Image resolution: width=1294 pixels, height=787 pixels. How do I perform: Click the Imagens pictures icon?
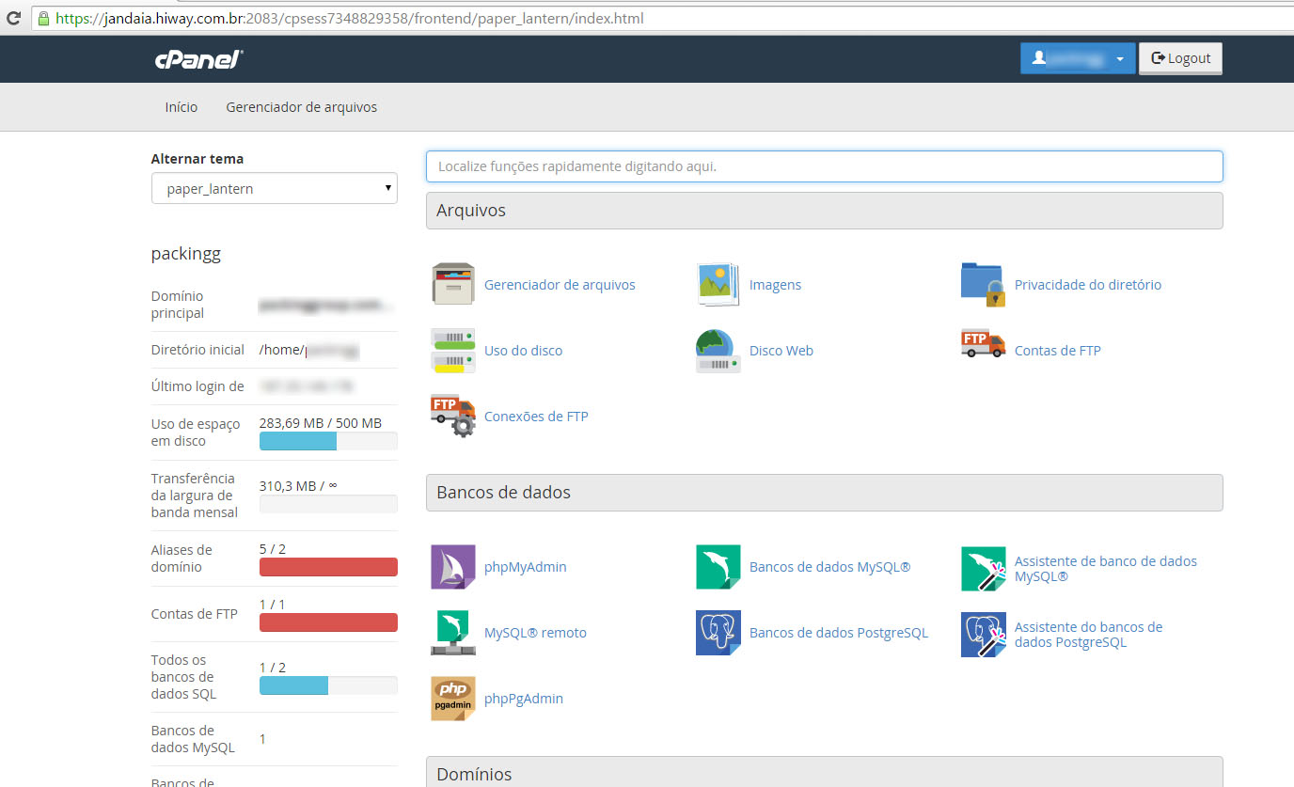pyautogui.click(x=718, y=284)
